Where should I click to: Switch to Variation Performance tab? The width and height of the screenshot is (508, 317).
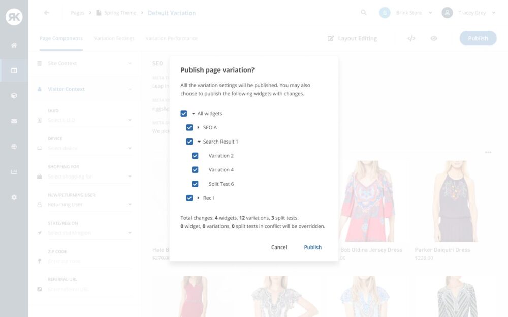(171, 38)
